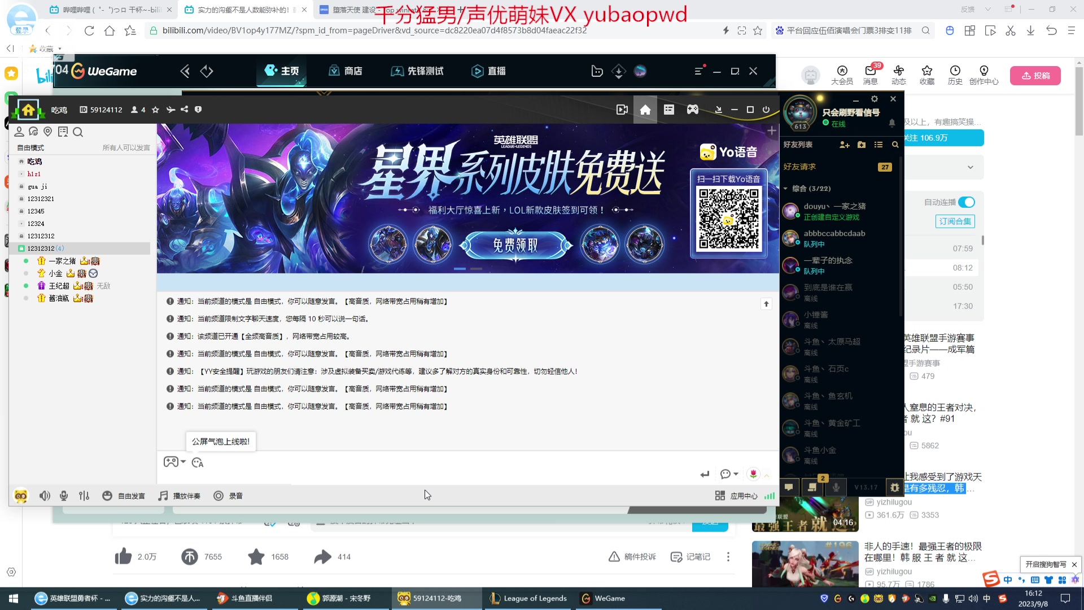Click the 订阅合集 subscribe button
Viewport: 1084px width, 610px height.
(955, 221)
